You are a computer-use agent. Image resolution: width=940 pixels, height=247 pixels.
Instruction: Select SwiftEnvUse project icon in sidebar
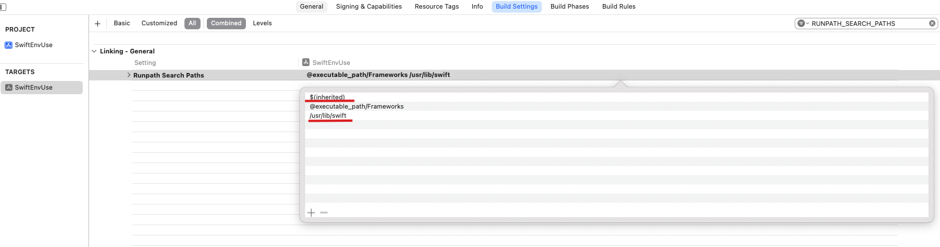[9, 45]
